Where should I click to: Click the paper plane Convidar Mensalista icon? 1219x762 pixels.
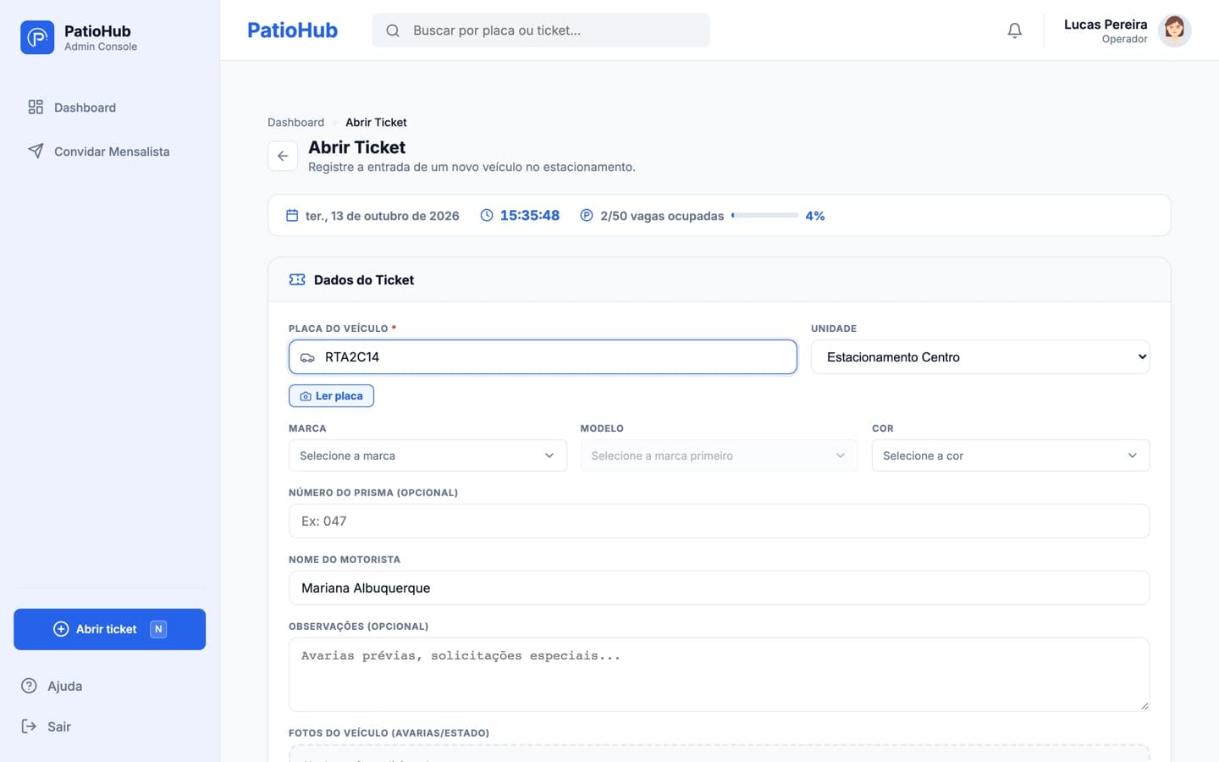(36, 151)
